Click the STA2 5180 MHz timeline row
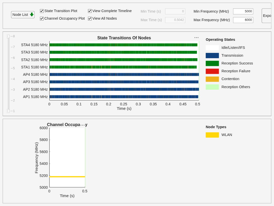The height and width of the screenshot is (206, 274). coord(123,60)
